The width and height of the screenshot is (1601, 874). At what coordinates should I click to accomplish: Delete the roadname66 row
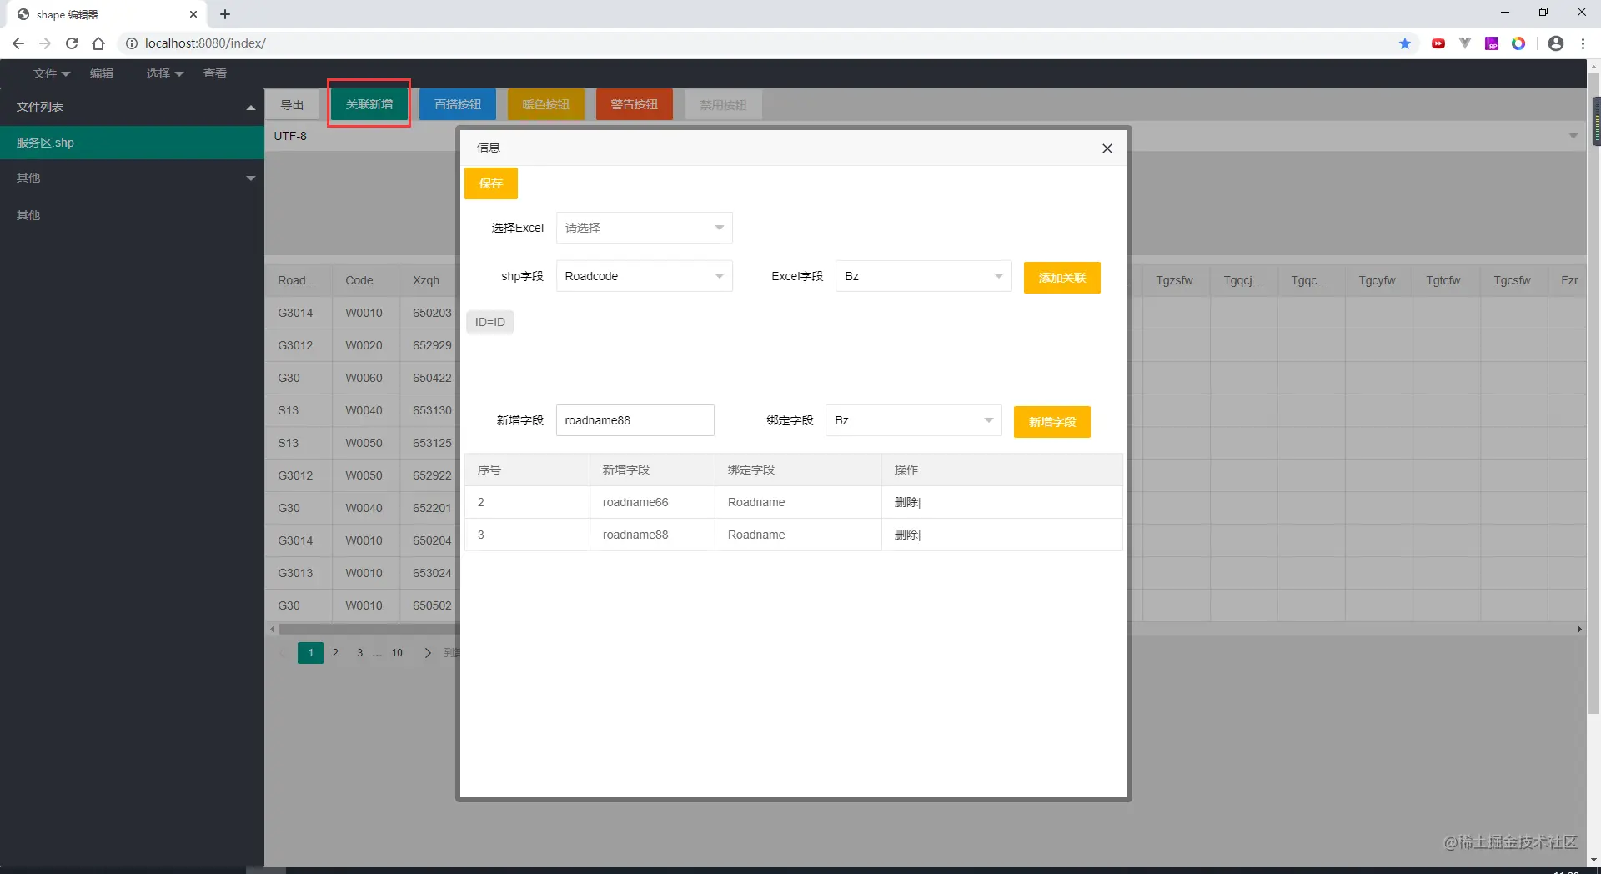pos(906,502)
